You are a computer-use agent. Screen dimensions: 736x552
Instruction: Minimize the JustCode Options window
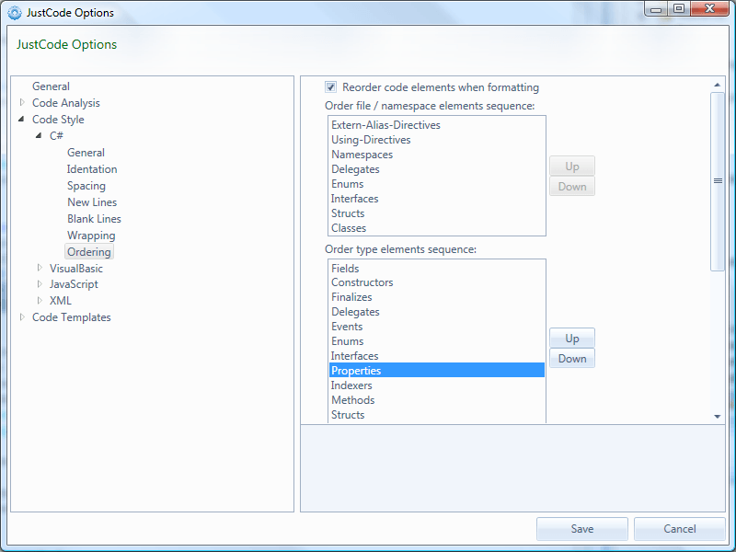[x=656, y=9]
